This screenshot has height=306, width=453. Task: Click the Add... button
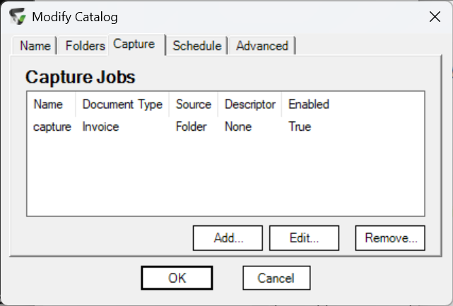(228, 238)
